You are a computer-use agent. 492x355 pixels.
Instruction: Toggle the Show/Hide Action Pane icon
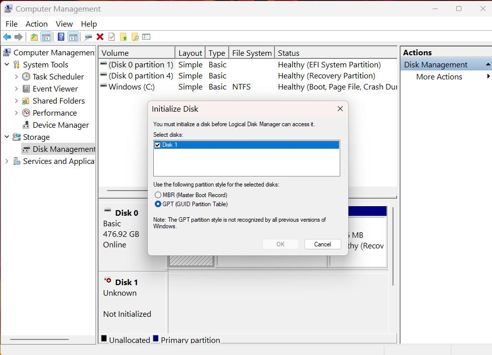click(73, 37)
